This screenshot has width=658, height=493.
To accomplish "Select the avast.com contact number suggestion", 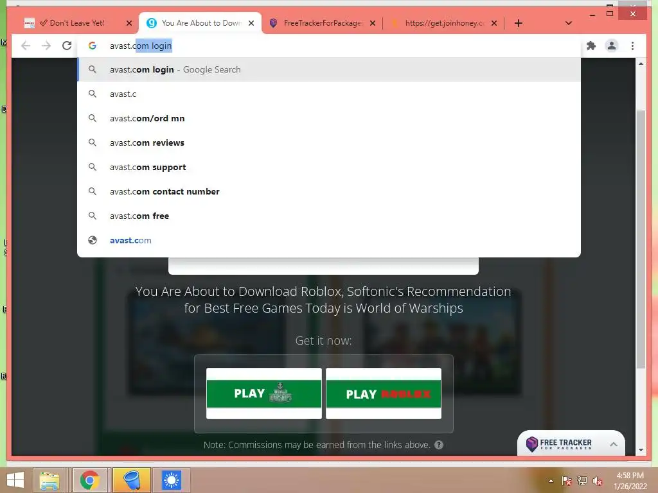I will coord(329,191).
